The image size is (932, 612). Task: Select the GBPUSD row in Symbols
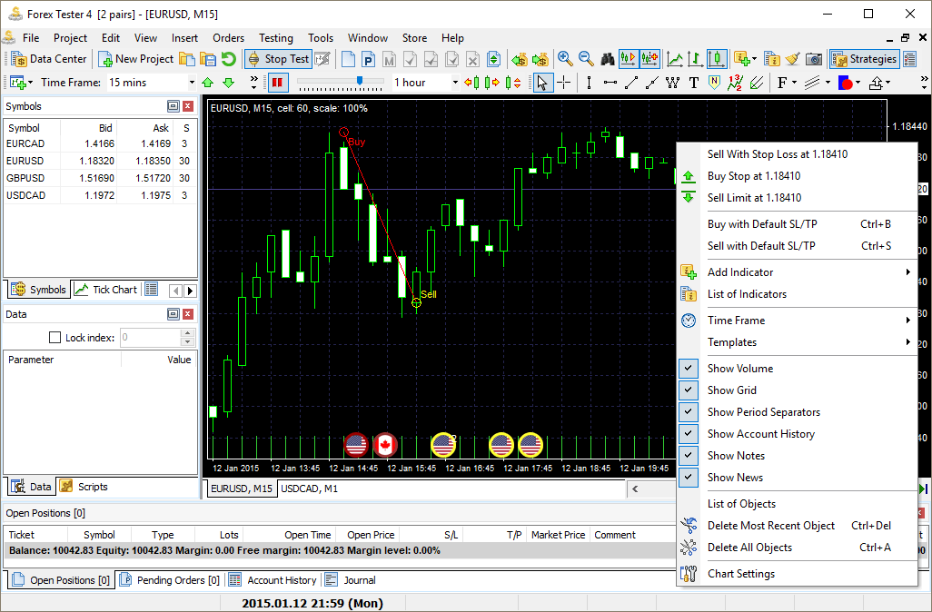click(x=100, y=178)
